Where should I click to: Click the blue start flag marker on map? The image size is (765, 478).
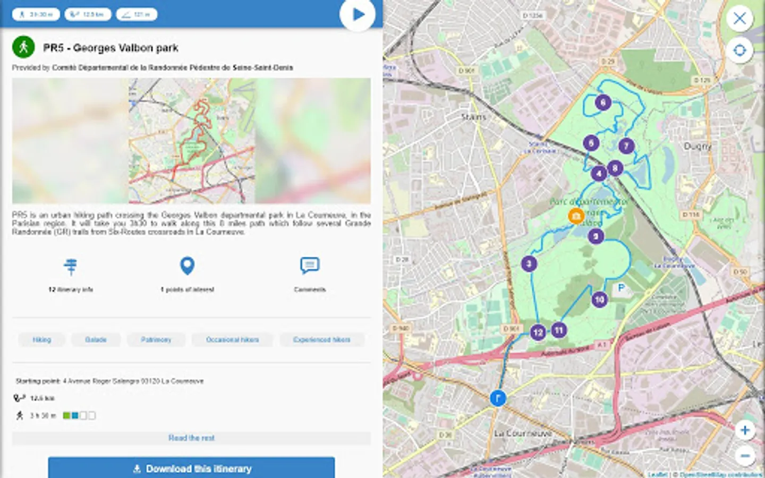(x=498, y=398)
